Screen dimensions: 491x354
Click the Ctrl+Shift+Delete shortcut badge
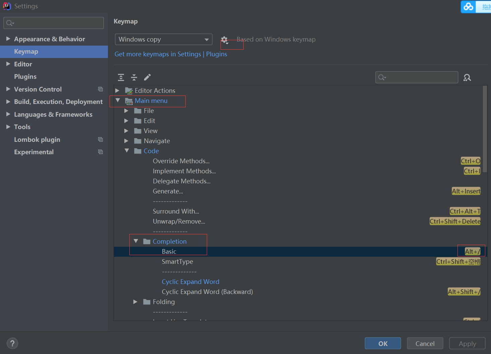[455, 221]
